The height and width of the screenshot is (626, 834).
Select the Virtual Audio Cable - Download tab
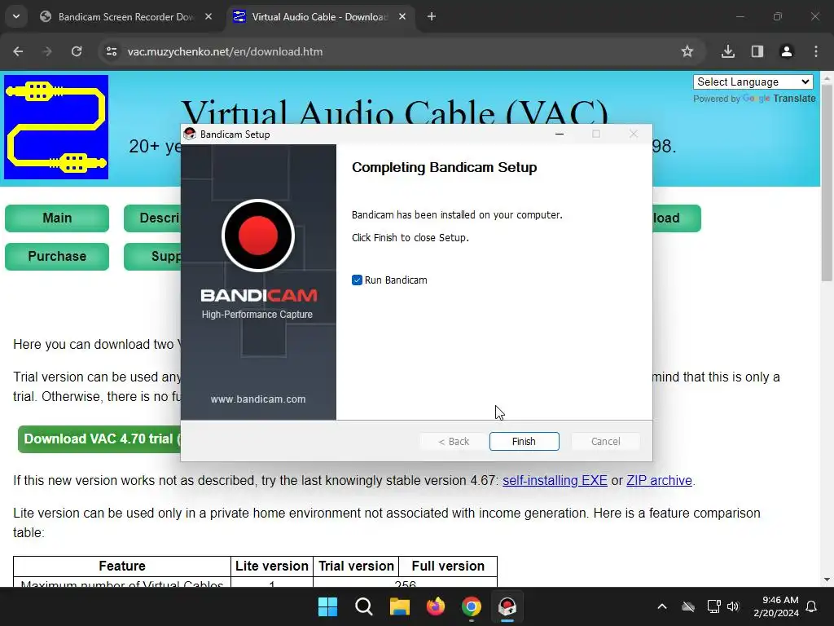[319, 17]
